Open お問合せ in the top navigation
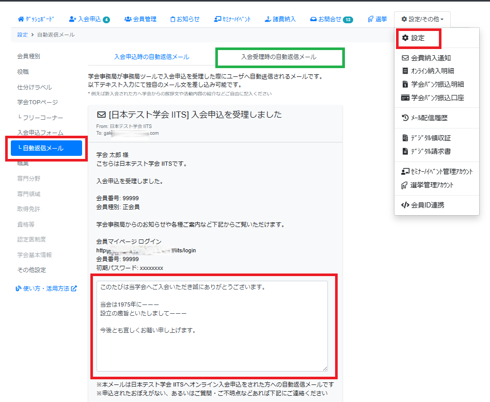Image resolution: width=490 pixels, height=402 pixels. 330,19
